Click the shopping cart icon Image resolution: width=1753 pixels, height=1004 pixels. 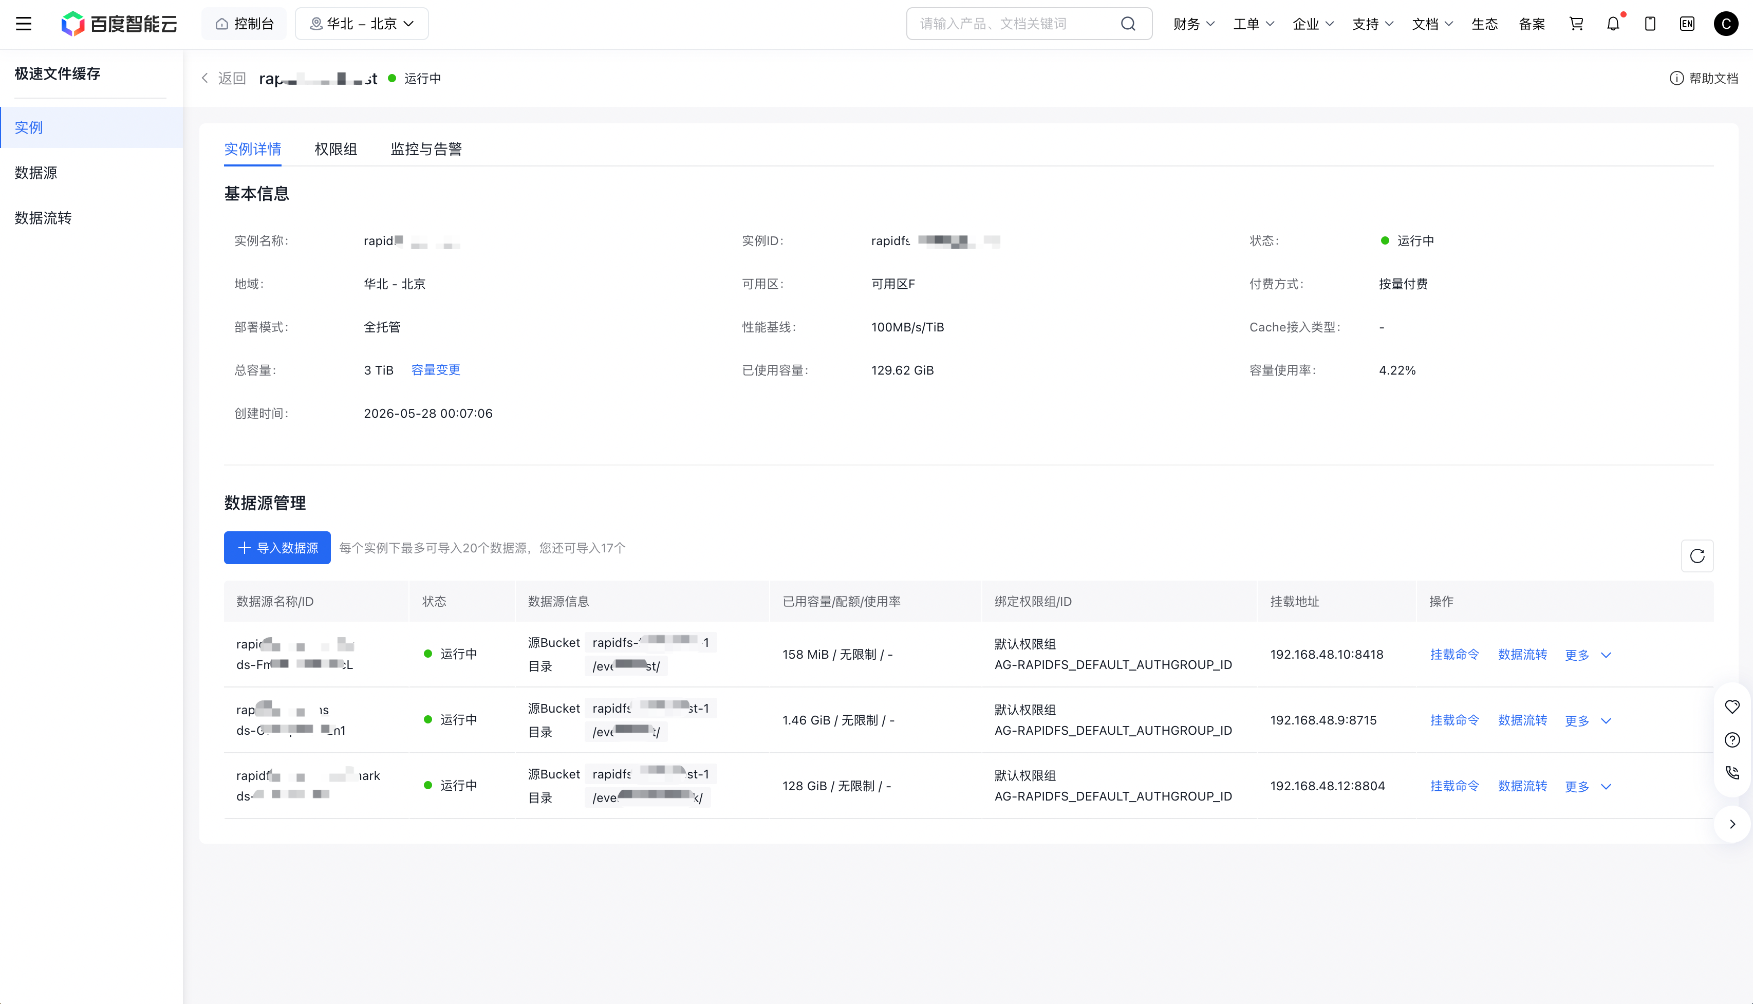(x=1576, y=24)
